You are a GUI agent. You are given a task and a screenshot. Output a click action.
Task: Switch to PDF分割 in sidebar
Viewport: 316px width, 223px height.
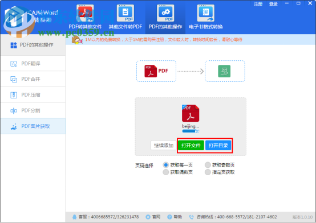point(33,110)
